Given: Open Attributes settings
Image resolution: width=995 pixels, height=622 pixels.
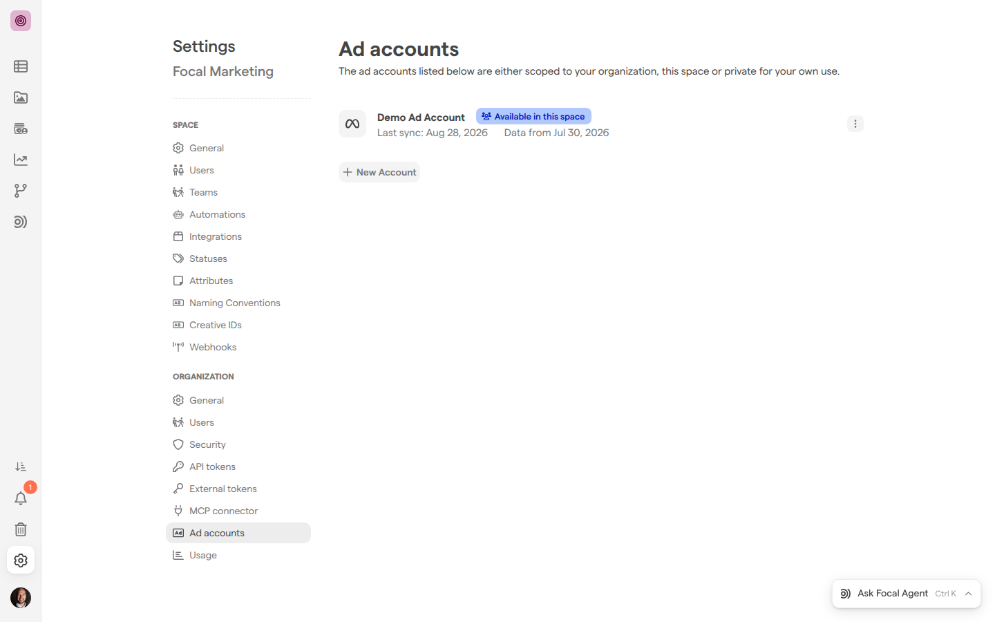Looking at the screenshot, I should (x=238, y=281).
